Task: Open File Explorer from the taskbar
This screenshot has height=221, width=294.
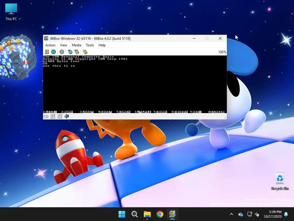Action: point(147,214)
